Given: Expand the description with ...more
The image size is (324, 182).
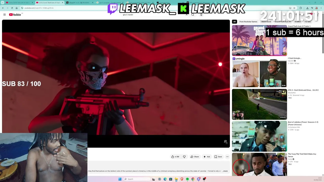Looking at the screenshot, I should [225, 171].
